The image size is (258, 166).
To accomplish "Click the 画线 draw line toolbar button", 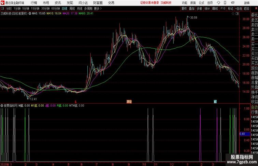I will (x=215, y=9).
